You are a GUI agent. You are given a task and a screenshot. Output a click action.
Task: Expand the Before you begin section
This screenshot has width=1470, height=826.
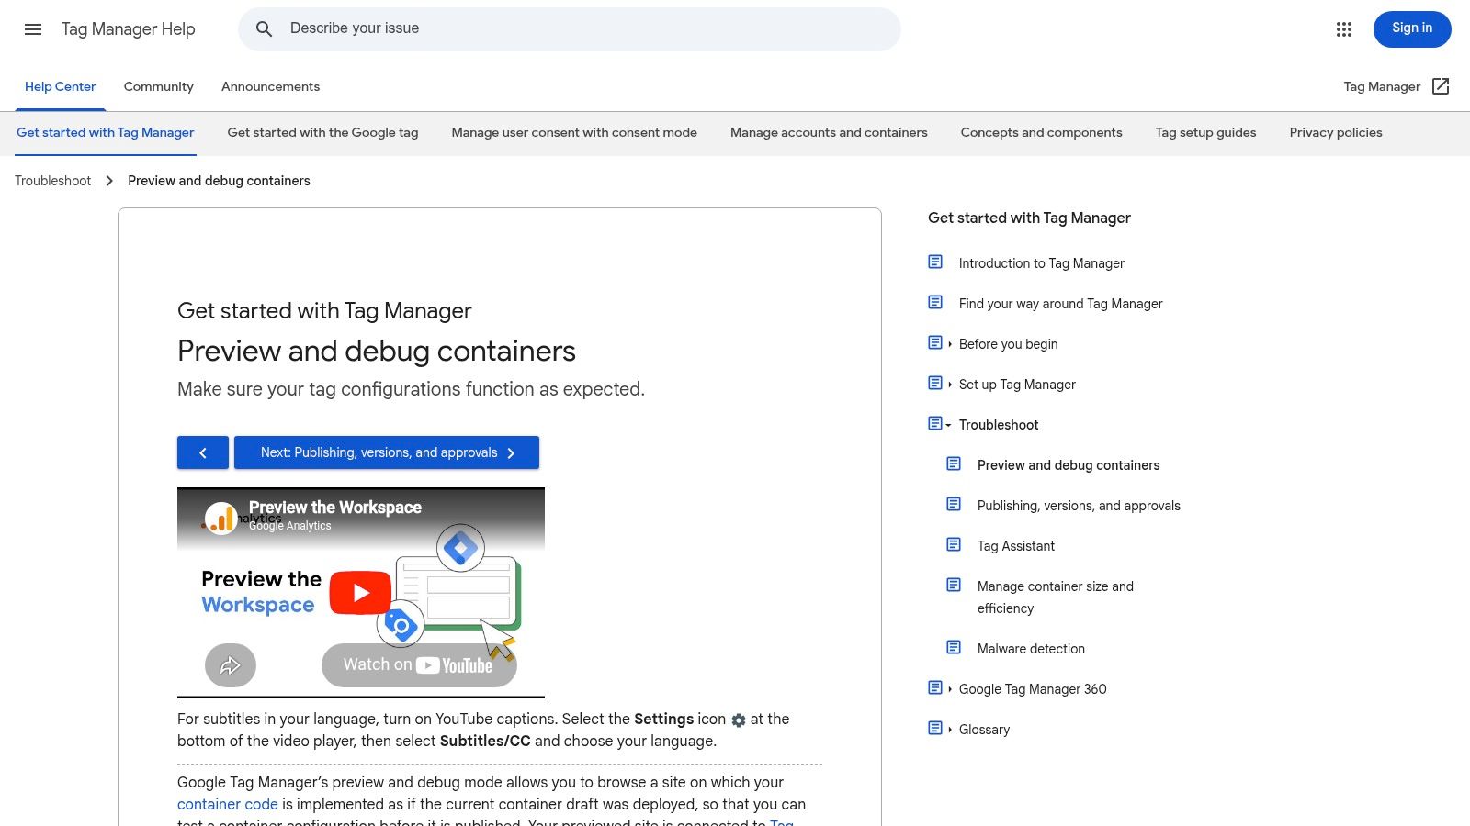coord(948,343)
